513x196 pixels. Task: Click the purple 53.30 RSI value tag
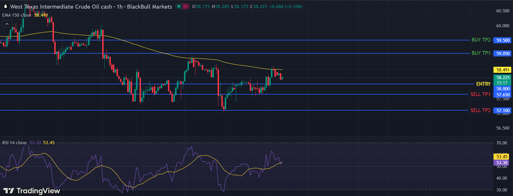502,163
